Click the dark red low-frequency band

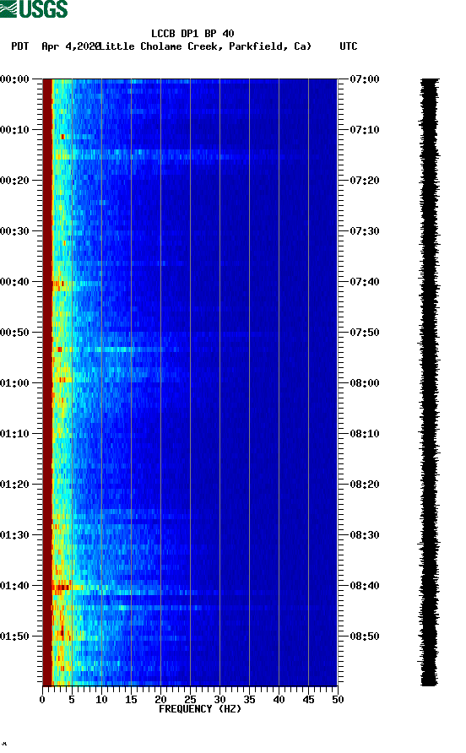47,382
